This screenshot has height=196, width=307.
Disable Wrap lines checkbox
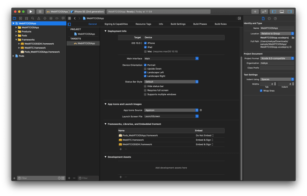[x=261, y=91]
